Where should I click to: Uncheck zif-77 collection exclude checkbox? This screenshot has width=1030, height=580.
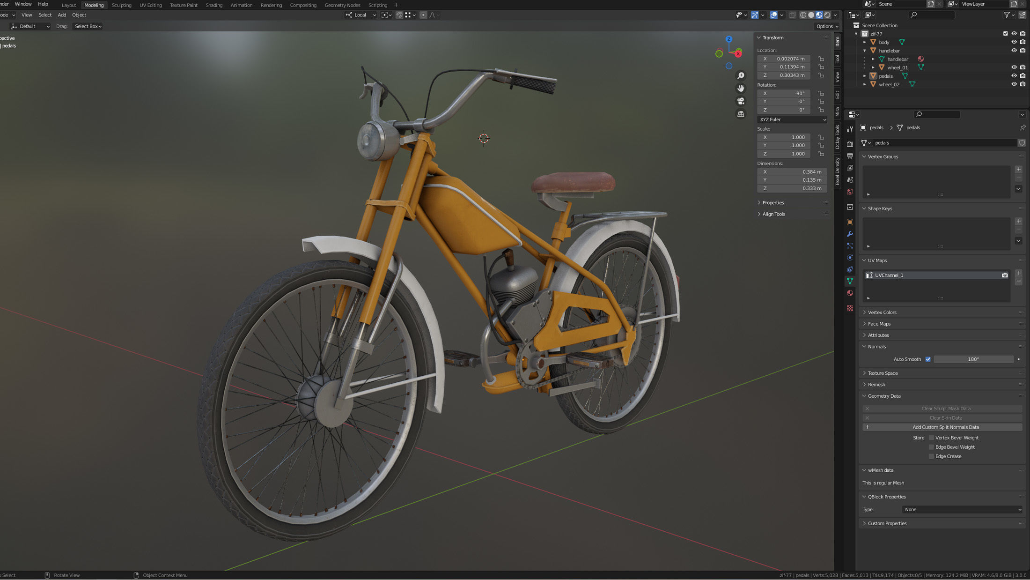[x=1005, y=34]
